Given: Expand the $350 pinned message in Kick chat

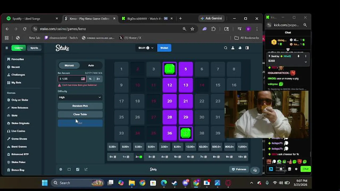Looking at the screenshot, I should (306, 62).
